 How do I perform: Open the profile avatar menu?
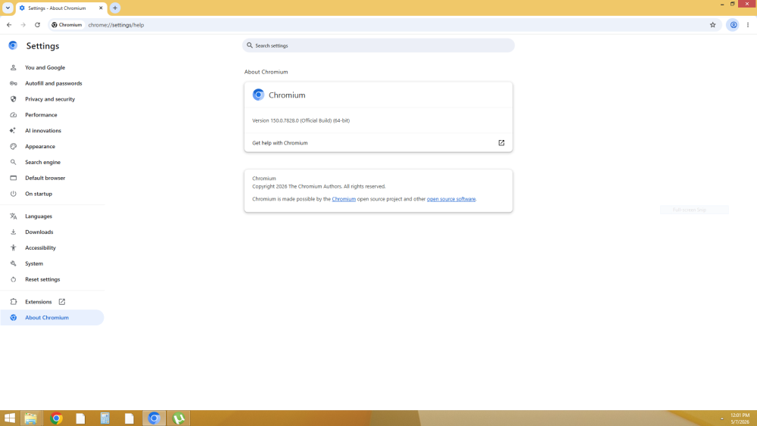734,25
